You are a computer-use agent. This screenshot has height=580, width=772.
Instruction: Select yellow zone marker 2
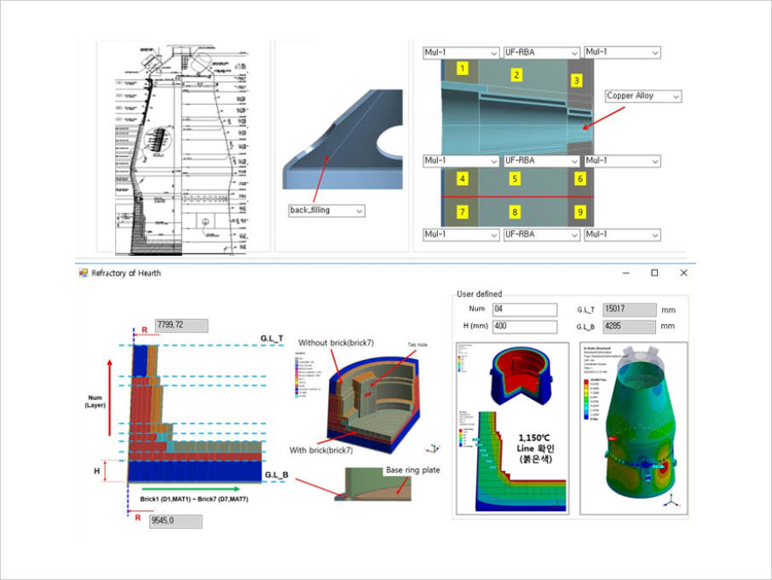tap(516, 75)
